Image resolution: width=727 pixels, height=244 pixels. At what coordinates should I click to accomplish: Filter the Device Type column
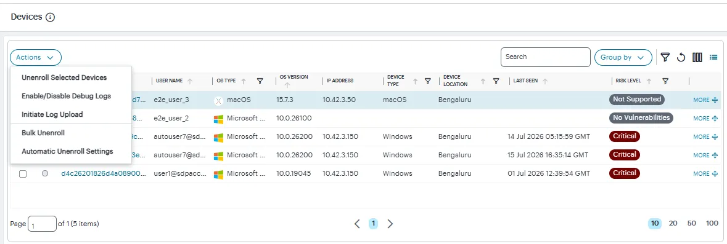(x=428, y=81)
